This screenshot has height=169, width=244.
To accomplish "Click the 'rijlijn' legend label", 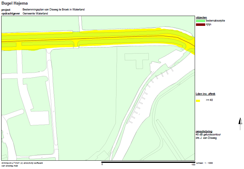I will point(209,24).
